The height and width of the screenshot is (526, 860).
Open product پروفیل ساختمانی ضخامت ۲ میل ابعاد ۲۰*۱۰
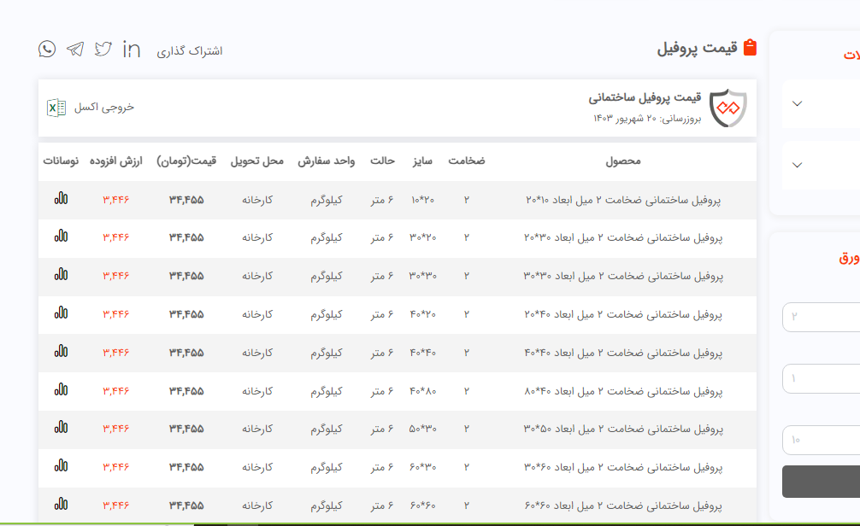[x=622, y=200]
